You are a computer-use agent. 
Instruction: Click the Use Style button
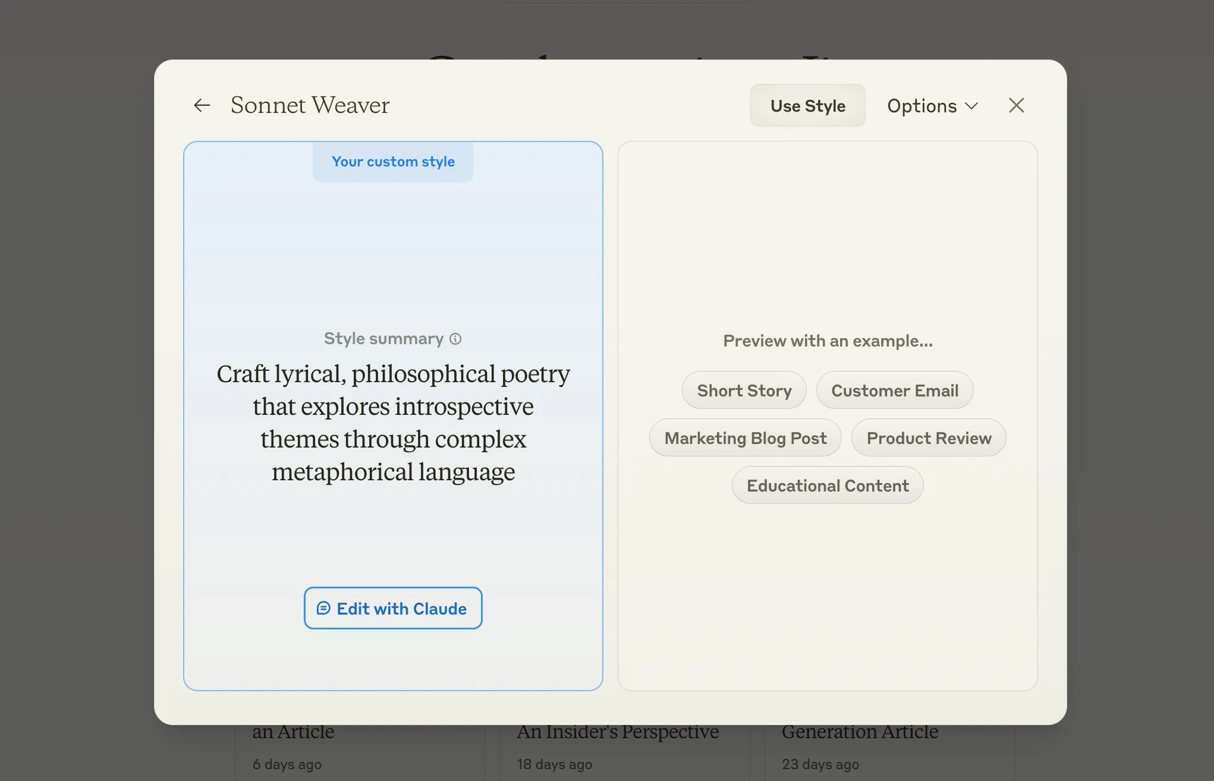(x=807, y=105)
